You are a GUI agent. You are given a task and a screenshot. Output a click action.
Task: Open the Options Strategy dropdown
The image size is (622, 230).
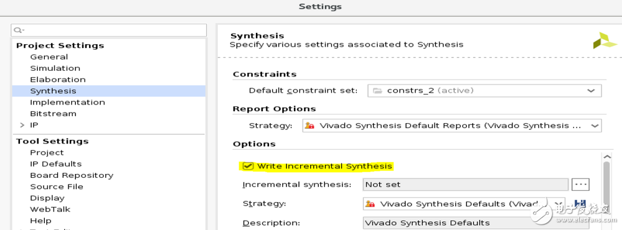pos(464,204)
